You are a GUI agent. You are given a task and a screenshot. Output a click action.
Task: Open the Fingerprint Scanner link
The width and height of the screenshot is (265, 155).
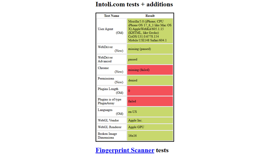pyautogui.click(x=125, y=150)
